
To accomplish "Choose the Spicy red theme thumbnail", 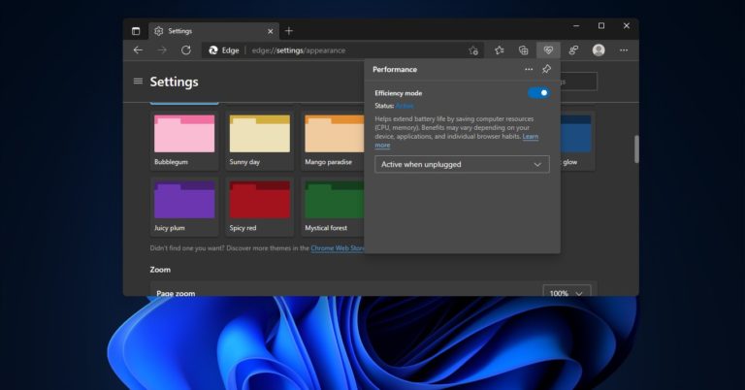I will 259,200.
